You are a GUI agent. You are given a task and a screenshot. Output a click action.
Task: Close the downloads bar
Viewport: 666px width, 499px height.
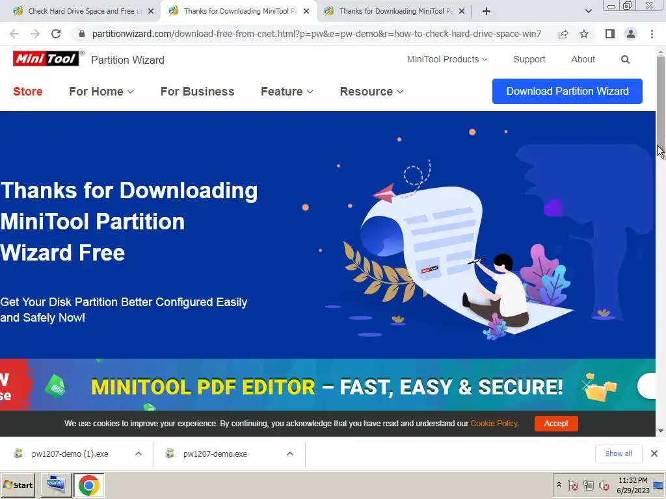pyautogui.click(x=654, y=454)
